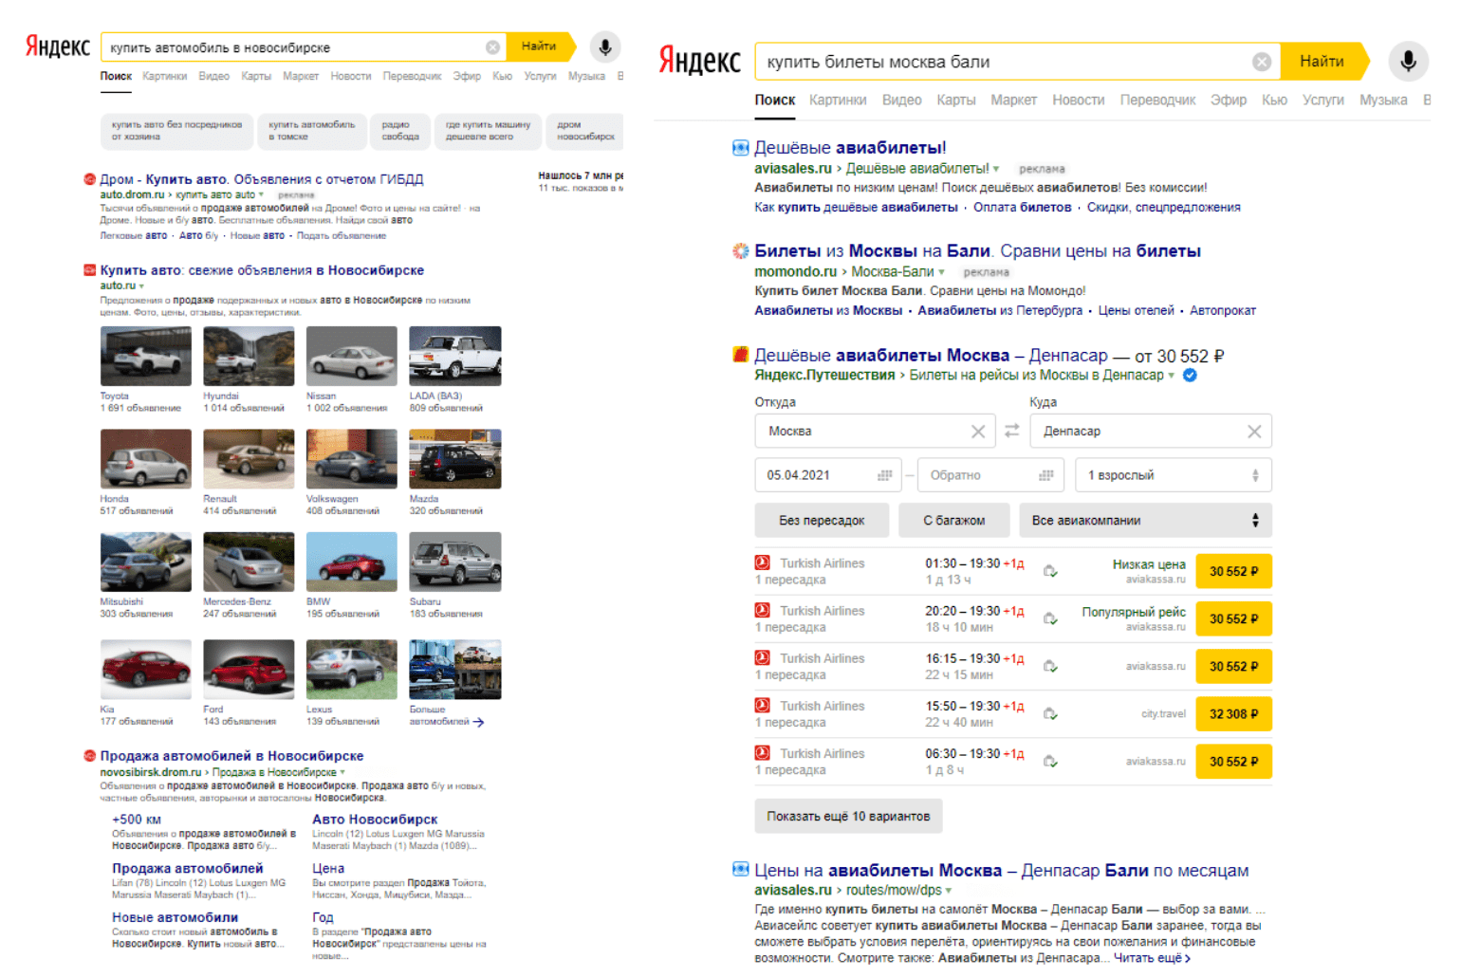This screenshot has width=1461, height=977.
Task: Clear the Денпасар destination field
Action: (x=1253, y=432)
